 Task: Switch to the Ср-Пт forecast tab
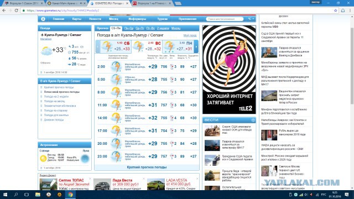click(140, 28)
